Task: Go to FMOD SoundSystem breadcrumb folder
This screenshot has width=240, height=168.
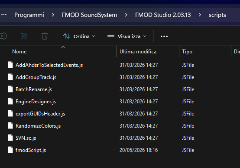Action: (89, 15)
